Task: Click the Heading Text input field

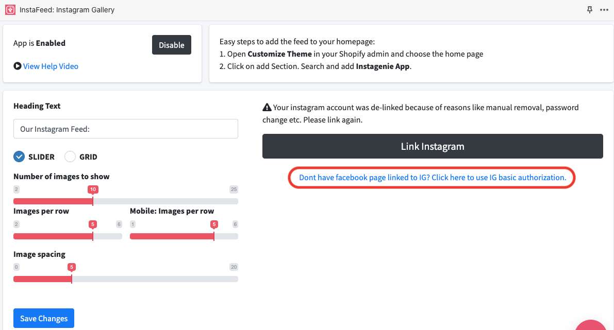Action: pos(126,129)
